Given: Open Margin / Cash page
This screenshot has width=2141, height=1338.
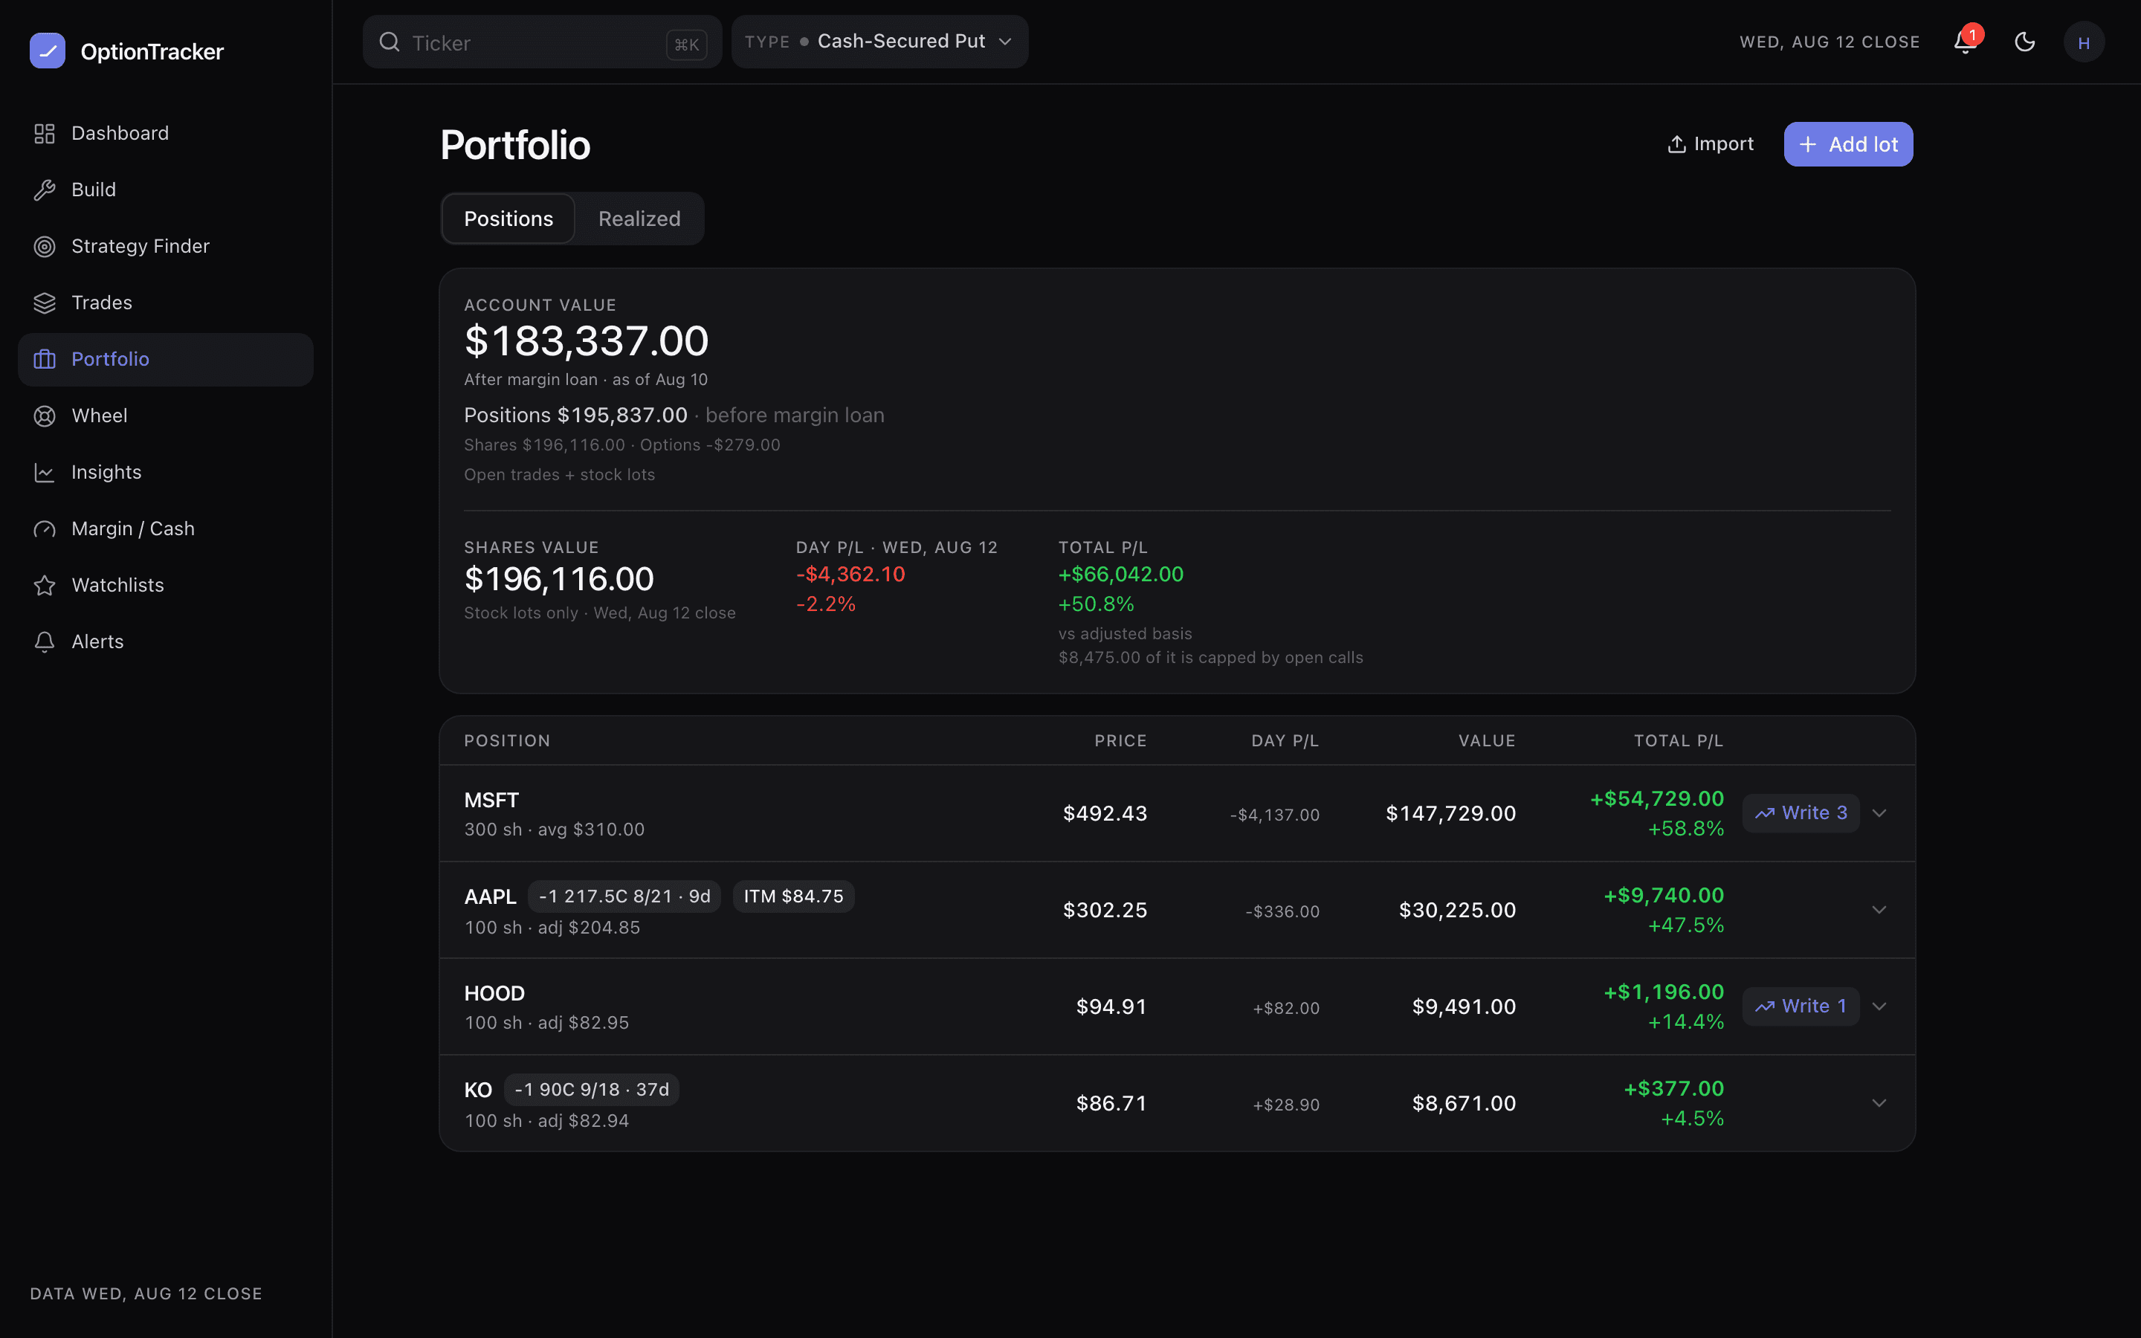Looking at the screenshot, I should pyautogui.click(x=166, y=529).
